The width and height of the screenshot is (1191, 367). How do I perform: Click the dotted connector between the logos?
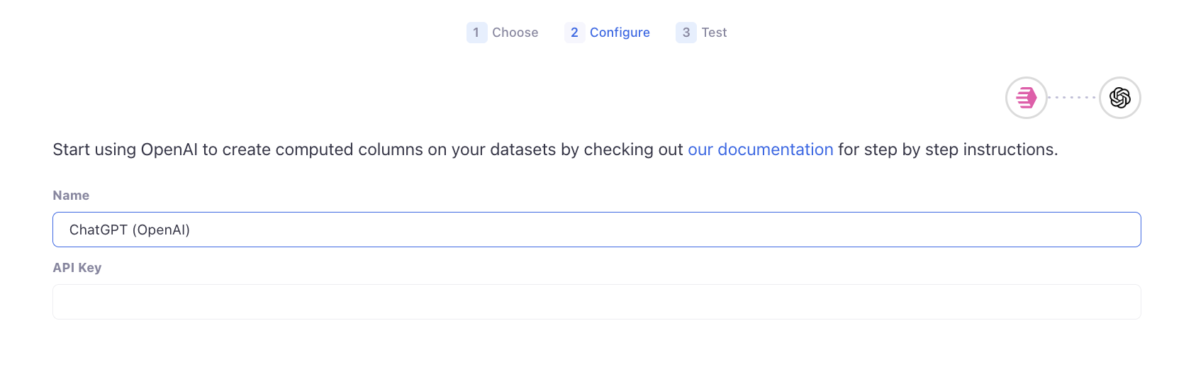(x=1073, y=98)
